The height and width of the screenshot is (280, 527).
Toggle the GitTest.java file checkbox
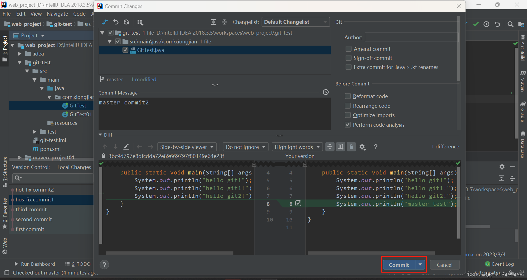point(125,50)
